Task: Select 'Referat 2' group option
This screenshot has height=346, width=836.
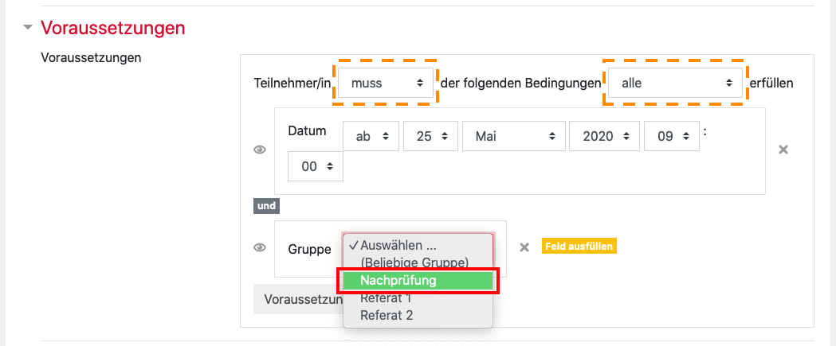Action: click(387, 315)
